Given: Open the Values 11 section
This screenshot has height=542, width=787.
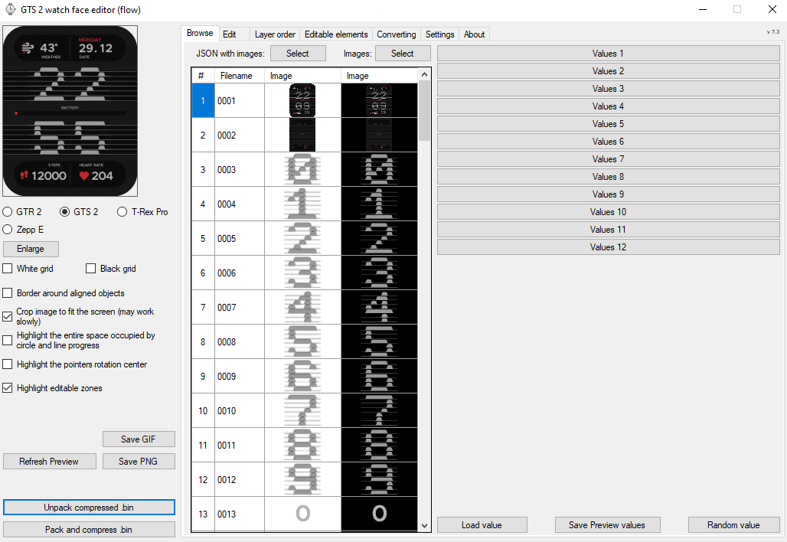Looking at the screenshot, I should coord(609,229).
